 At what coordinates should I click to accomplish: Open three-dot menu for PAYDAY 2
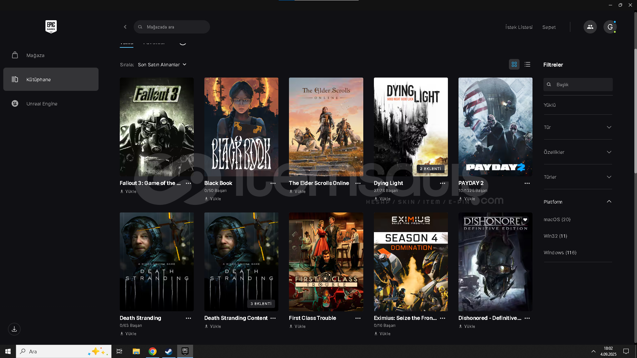(527, 183)
